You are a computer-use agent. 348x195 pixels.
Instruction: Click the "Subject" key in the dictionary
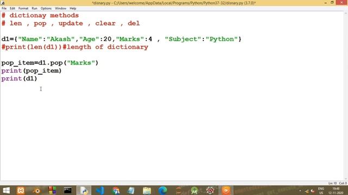tap(183, 39)
